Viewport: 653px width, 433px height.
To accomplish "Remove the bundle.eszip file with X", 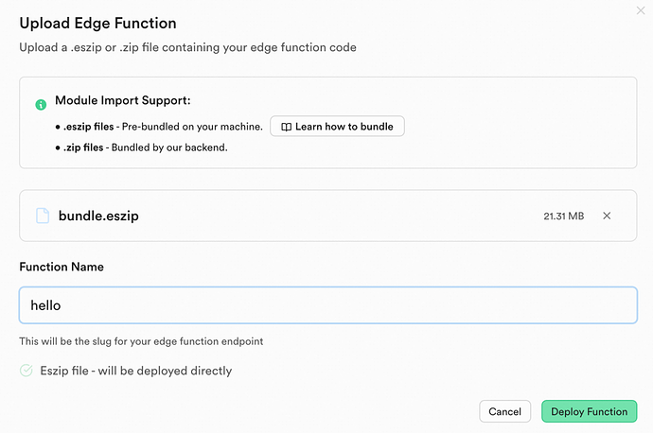I will click(x=607, y=216).
